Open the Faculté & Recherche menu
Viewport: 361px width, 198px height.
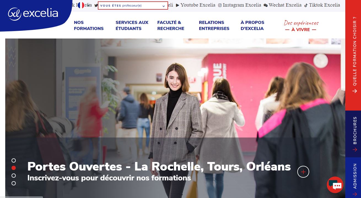tap(171, 25)
